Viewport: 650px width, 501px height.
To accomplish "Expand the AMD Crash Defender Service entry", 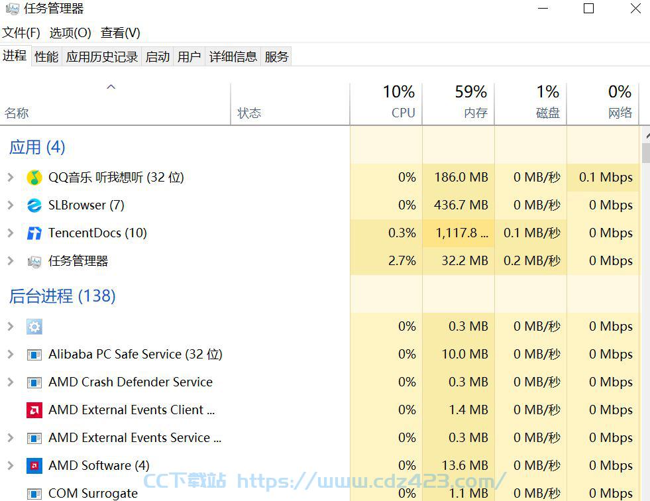I will 11,382.
